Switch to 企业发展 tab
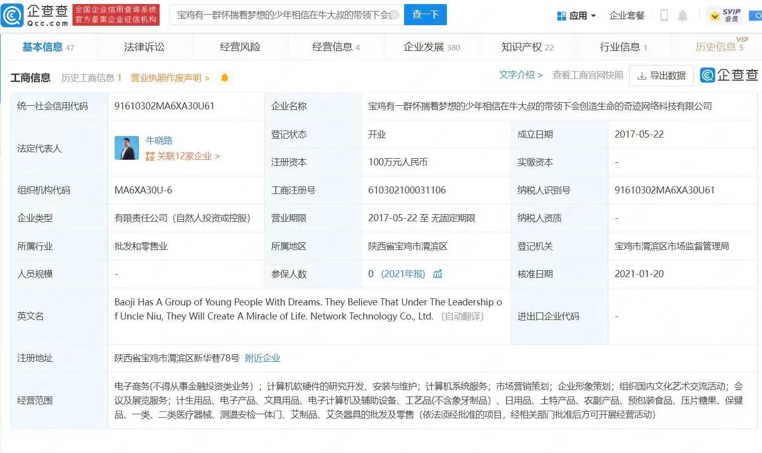 432,47
